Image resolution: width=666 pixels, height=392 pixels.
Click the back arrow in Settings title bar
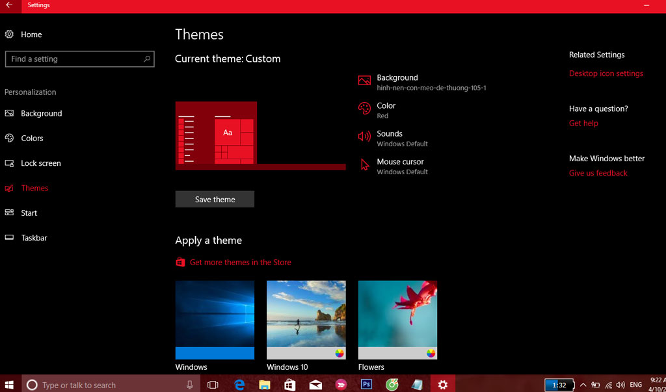coord(9,5)
